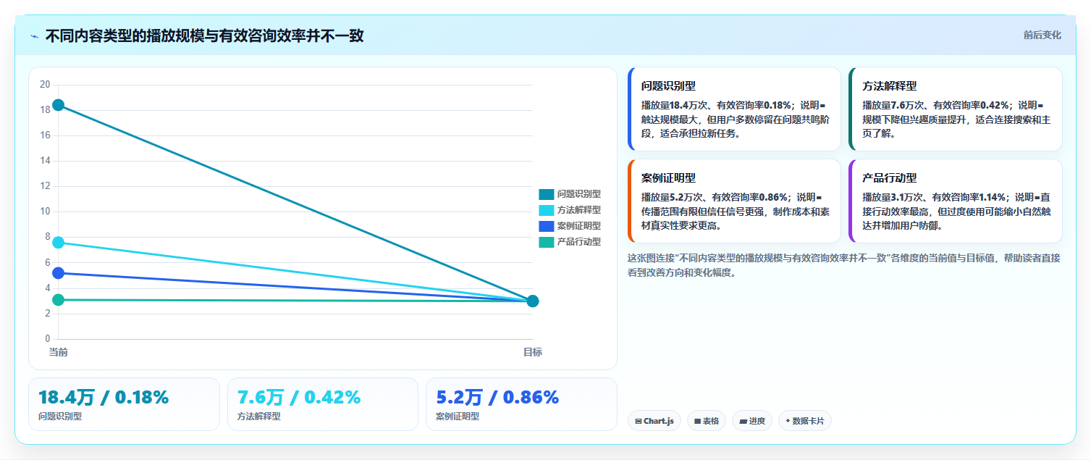Viewport: 1091px width, 460px height.
Task: Click the 前后变化 label in header
Action: [1042, 35]
